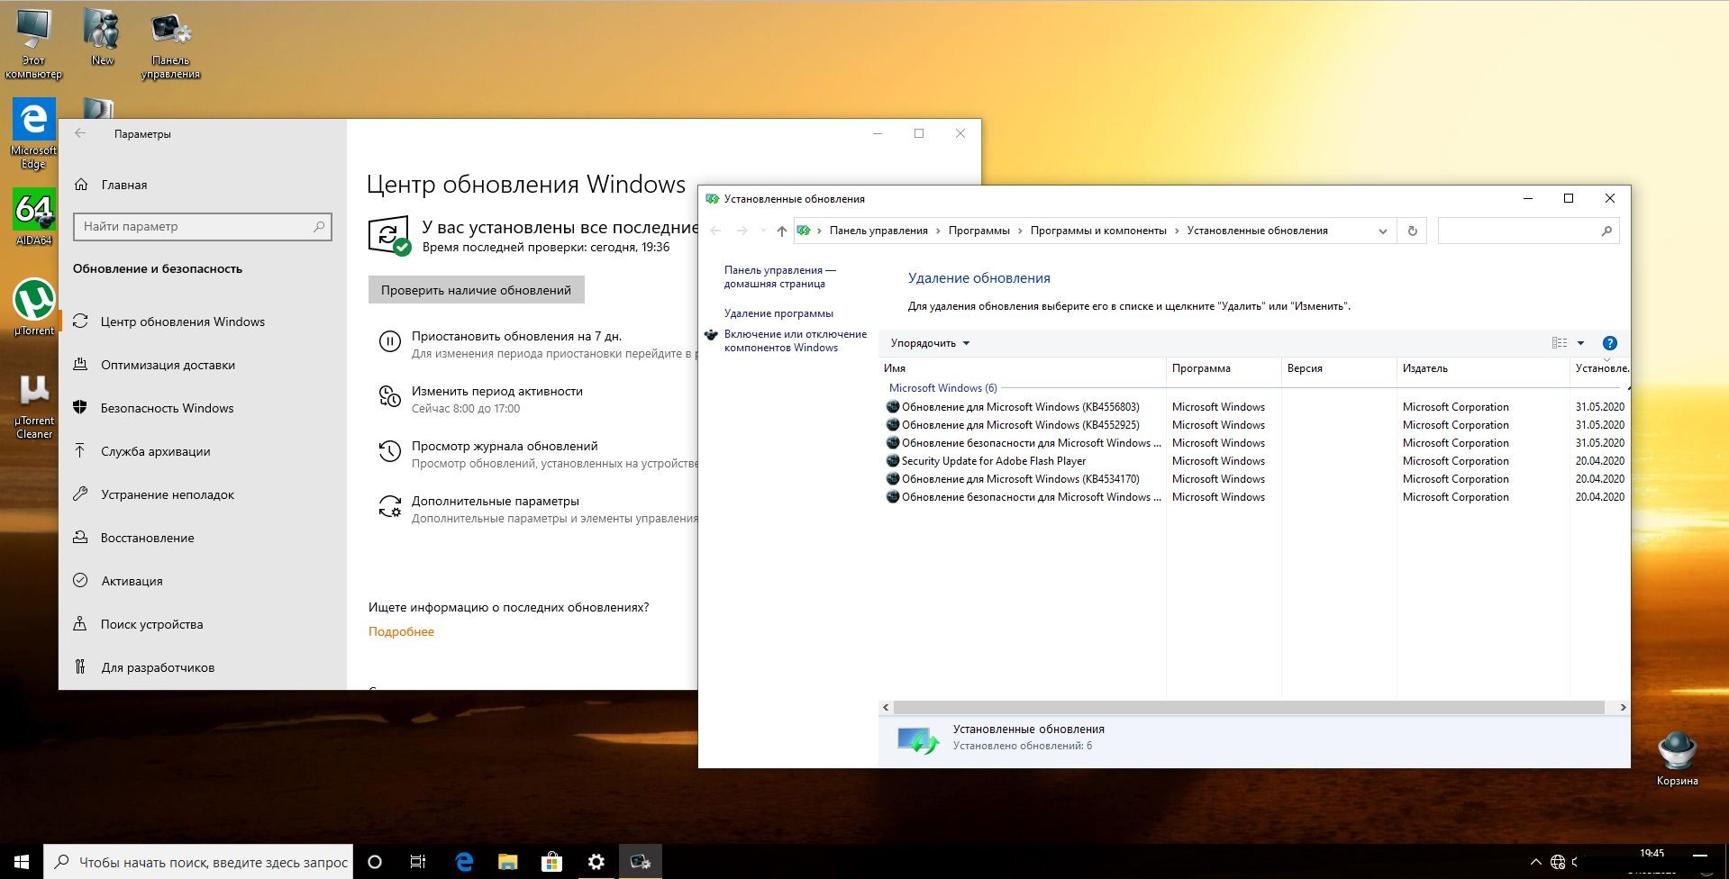Viewport: 1729px width, 879px height.
Task: Open File Explorer from the taskbar
Action: (x=508, y=862)
